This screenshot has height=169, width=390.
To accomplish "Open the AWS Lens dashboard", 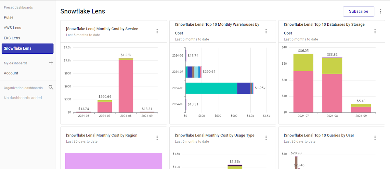I will pos(12,28).
